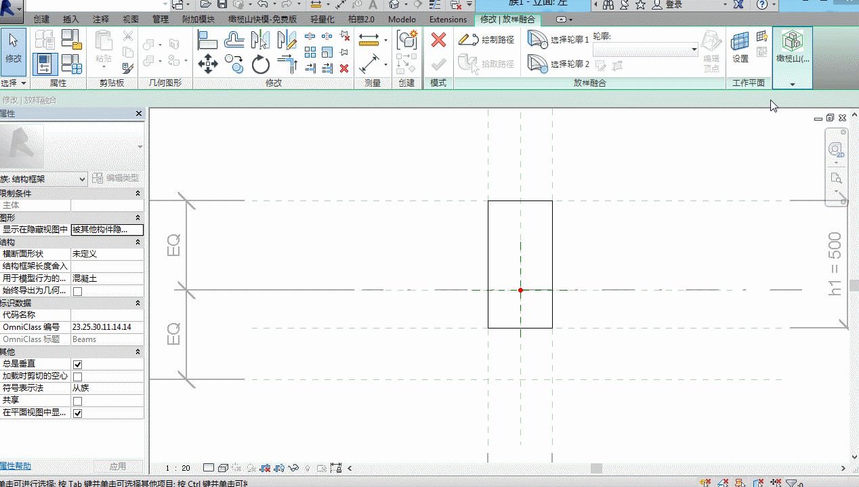Select the Move tool in Modify panel

[x=207, y=64]
